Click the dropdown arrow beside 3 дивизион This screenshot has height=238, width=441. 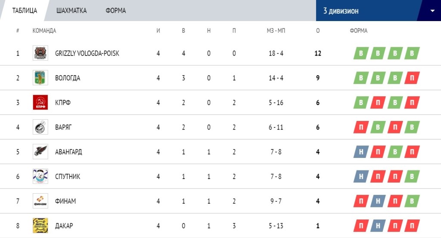pos(432,11)
